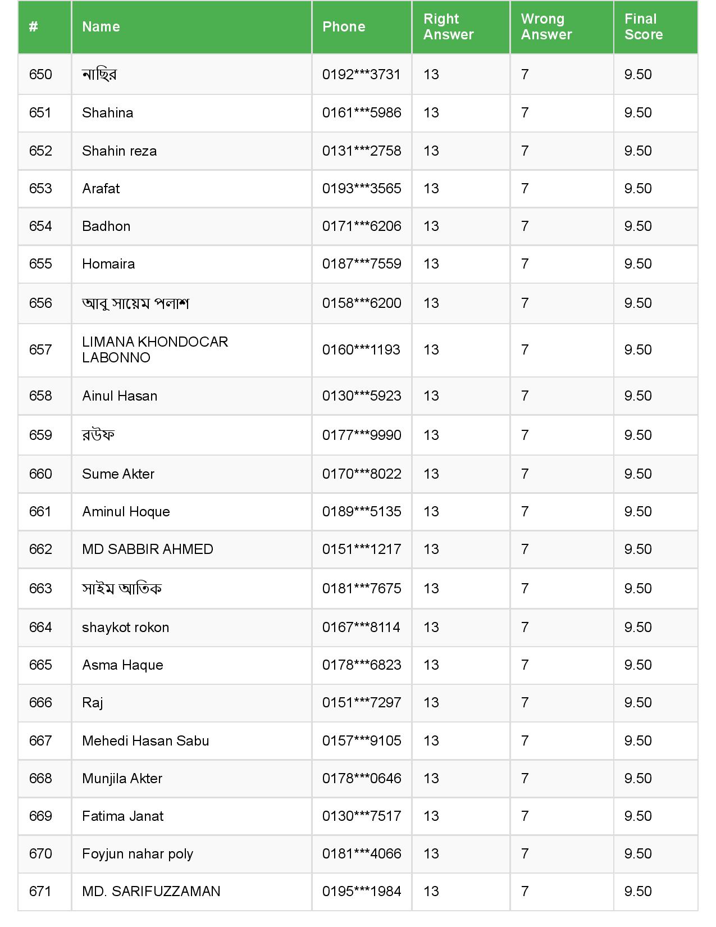Click phone number 0178***0646
The width and height of the screenshot is (716, 927).
click(x=362, y=778)
